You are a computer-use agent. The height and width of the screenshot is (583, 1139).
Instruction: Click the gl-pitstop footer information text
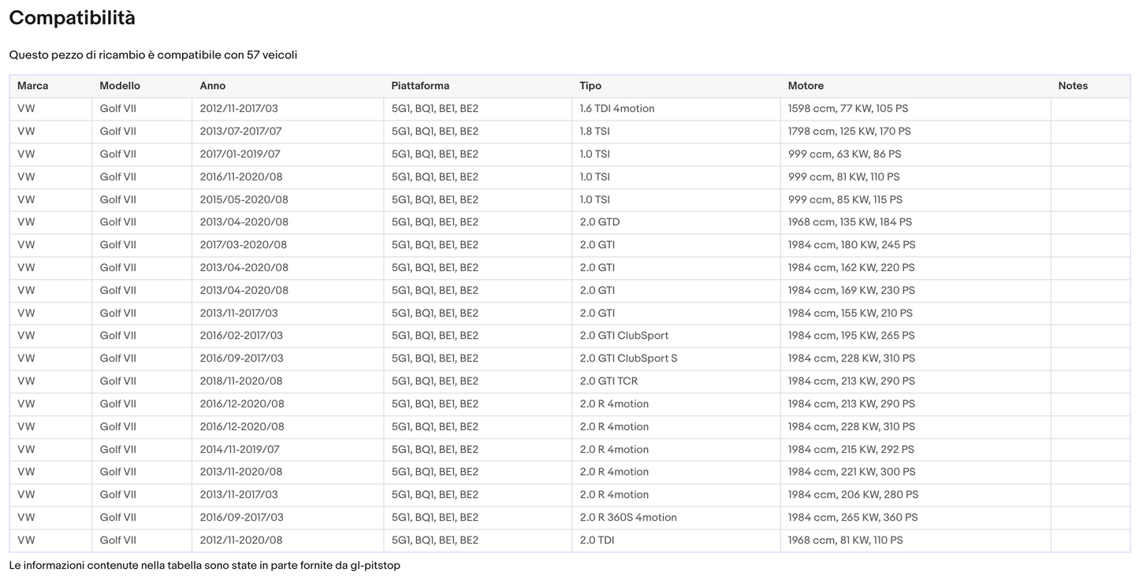pos(204,566)
